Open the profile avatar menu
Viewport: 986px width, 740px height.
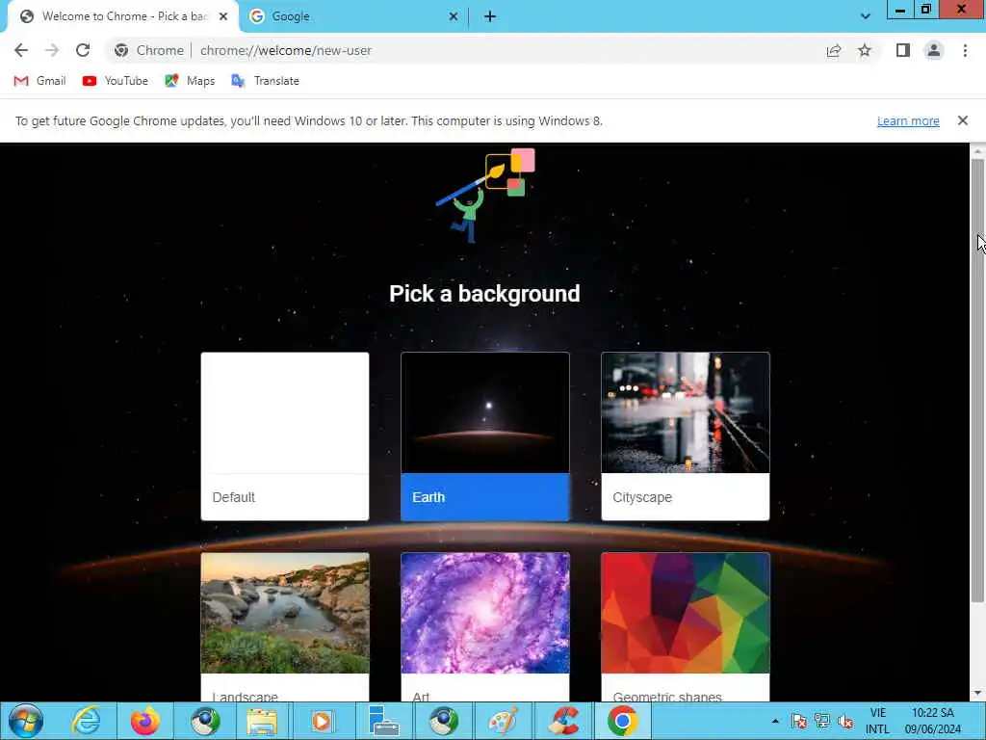[x=934, y=50]
